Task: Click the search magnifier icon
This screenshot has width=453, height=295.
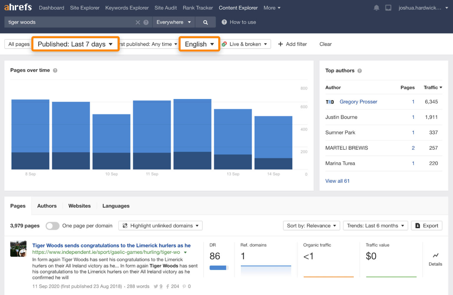Action: click(206, 22)
